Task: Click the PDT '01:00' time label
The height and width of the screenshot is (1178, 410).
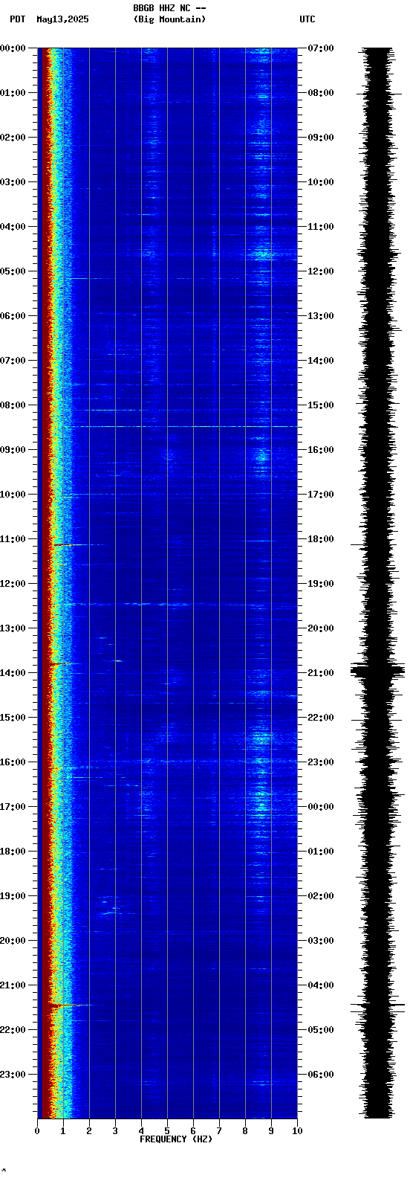Action: (13, 93)
